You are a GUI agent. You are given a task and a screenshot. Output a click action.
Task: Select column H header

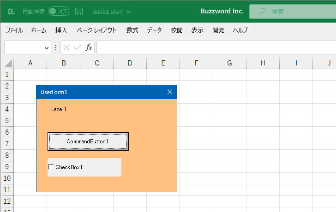263,63
